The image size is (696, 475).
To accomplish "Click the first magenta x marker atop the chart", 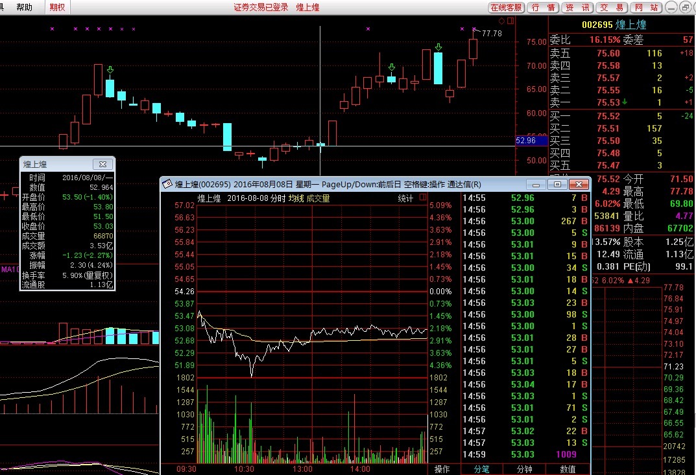I will tap(53, 29).
